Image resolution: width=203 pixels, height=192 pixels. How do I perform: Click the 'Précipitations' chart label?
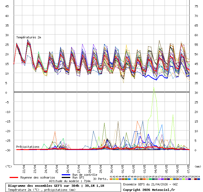(x=27, y=147)
